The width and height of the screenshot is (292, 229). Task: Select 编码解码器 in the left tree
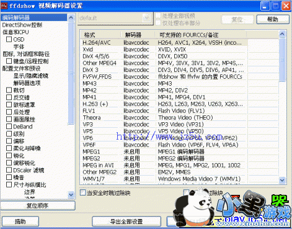coord(33,17)
